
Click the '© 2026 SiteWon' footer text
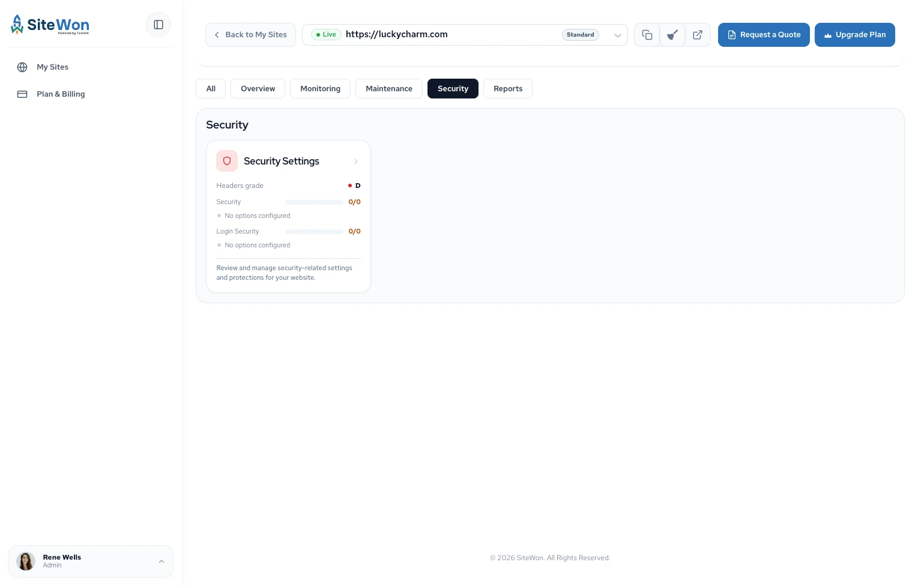tap(550, 558)
